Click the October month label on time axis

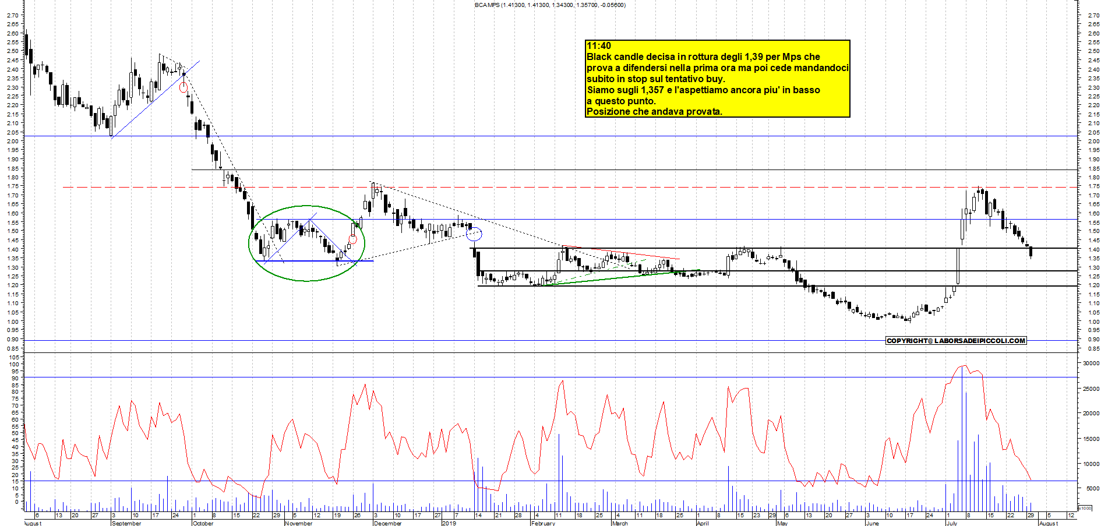point(203,523)
